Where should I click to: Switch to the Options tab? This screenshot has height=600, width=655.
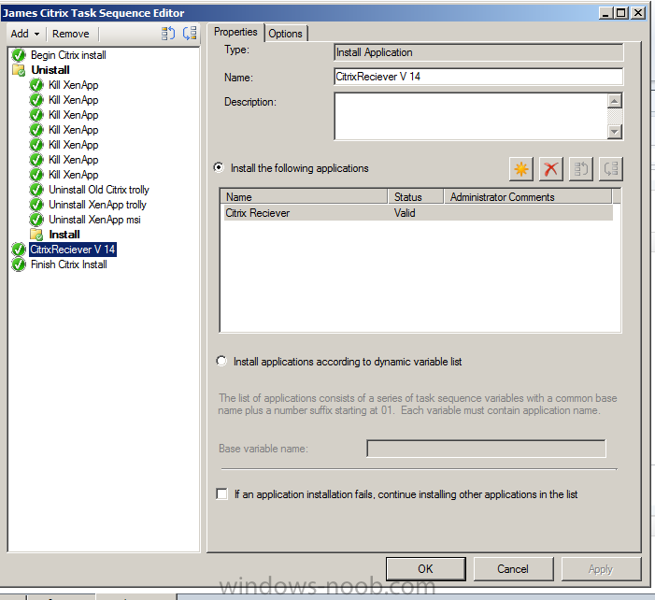(x=285, y=34)
